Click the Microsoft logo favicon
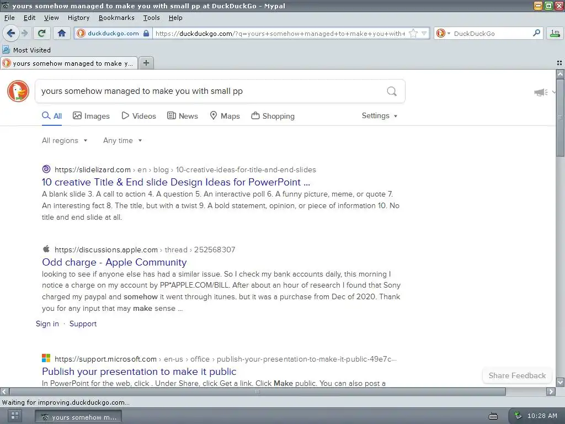 pos(46,358)
